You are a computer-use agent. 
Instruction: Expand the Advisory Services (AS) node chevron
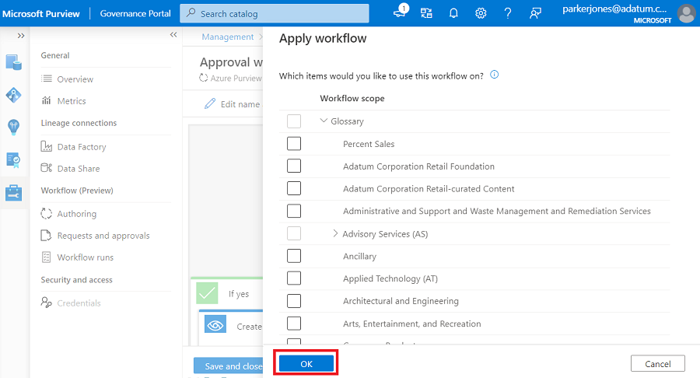tap(335, 233)
